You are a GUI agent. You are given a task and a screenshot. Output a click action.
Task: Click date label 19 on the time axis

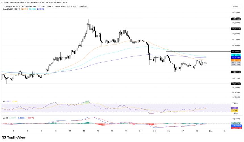click(x=126, y=131)
